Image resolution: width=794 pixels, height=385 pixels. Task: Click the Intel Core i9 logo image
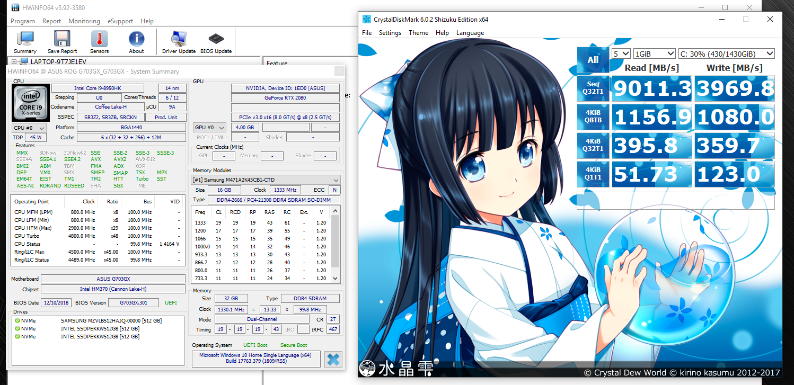tap(30, 103)
